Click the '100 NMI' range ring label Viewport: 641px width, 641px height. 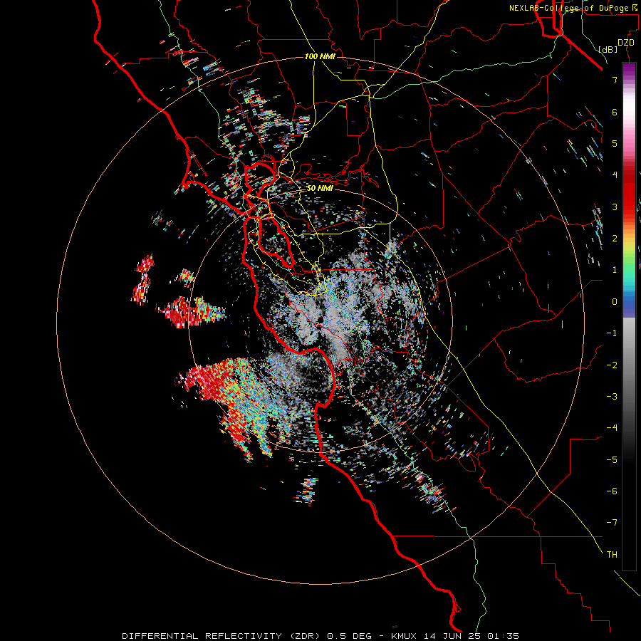[x=320, y=56]
